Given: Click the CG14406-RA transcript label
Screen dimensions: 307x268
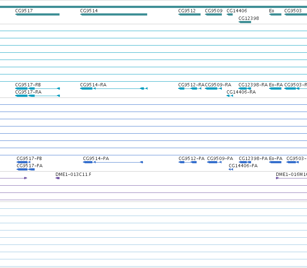Looking at the screenshot, I should click(x=241, y=92).
